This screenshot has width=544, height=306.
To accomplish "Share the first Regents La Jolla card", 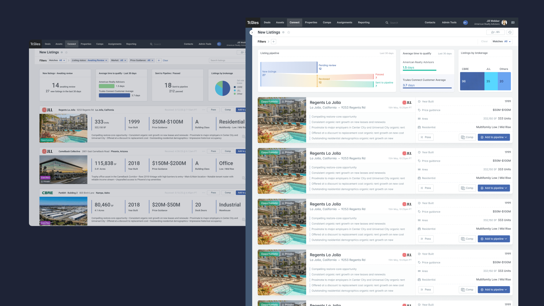I will tap(302, 101).
